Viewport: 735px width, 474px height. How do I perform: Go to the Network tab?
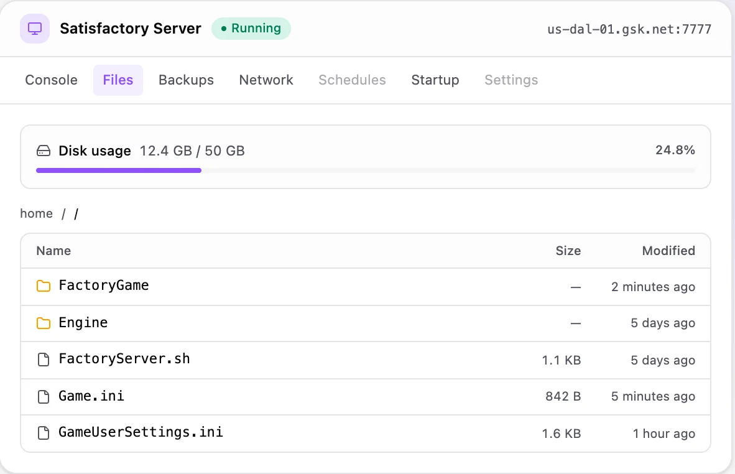point(266,80)
